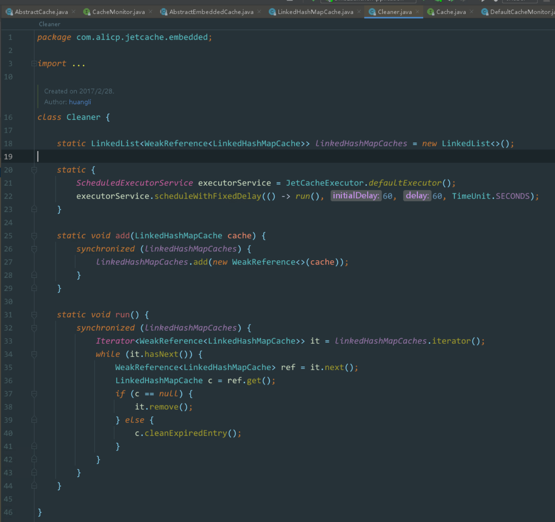
Task: Click the Cache.java interface icon
Action: click(431, 12)
